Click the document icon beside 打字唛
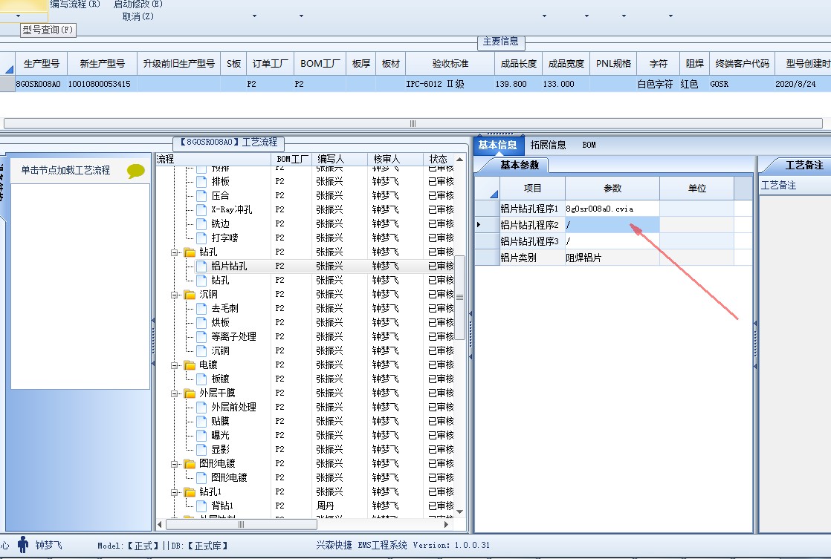 tap(201, 238)
